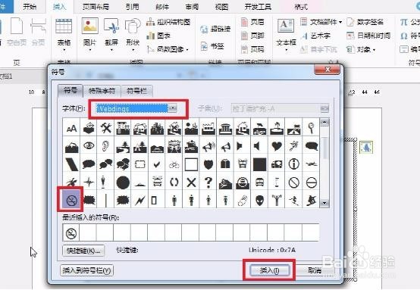Pick the magnifying glass symbol
The image size is (420, 290).
[311, 128]
